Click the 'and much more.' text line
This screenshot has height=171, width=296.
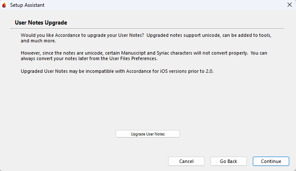point(37,41)
